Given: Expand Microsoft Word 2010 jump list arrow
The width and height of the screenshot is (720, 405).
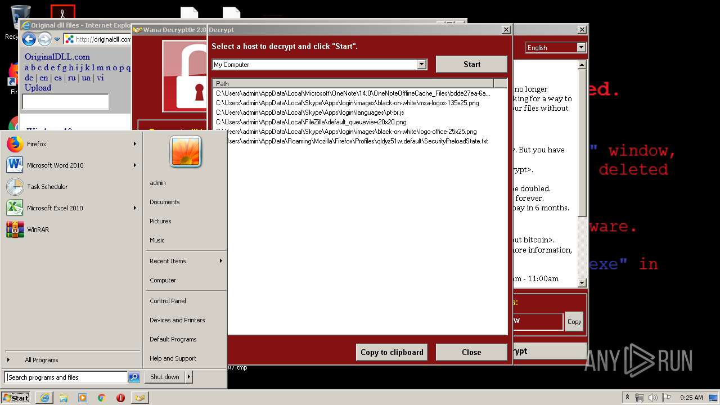Looking at the screenshot, I should [135, 165].
